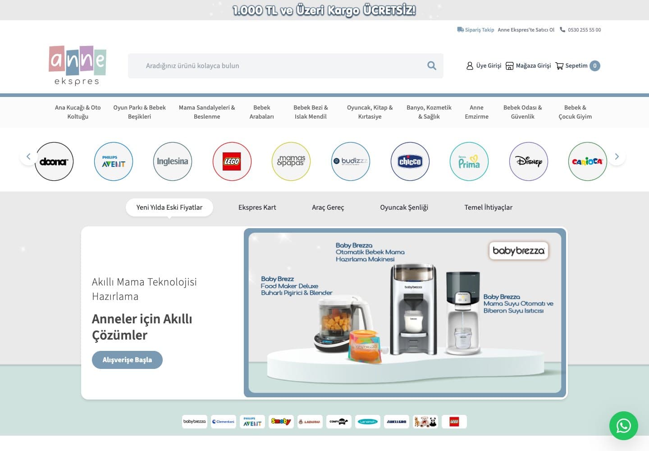The image size is (649, 451).
Task: Open the Sepetim shopping cart
Action: (x=577, y=66)
